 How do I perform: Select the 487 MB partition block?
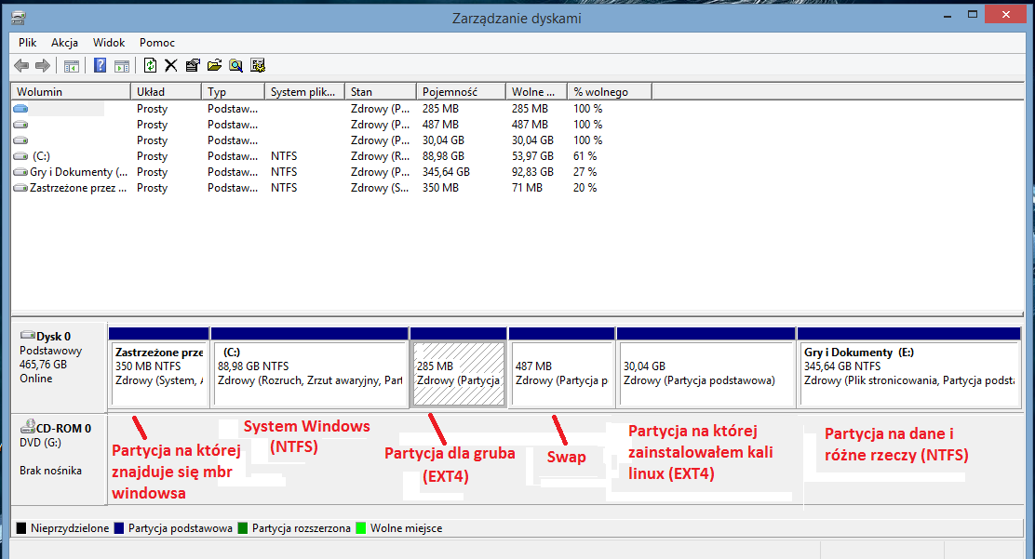tap(562, 367)
